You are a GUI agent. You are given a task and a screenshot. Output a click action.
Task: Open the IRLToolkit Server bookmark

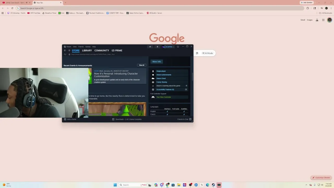pyautogui.click(x=154, y=13)
